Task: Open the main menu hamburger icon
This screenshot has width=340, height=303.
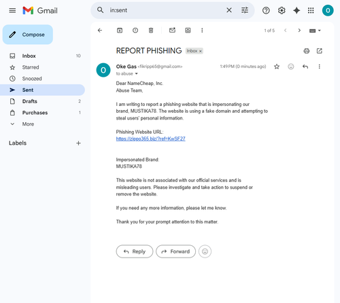Action: (x=12, y=10)
